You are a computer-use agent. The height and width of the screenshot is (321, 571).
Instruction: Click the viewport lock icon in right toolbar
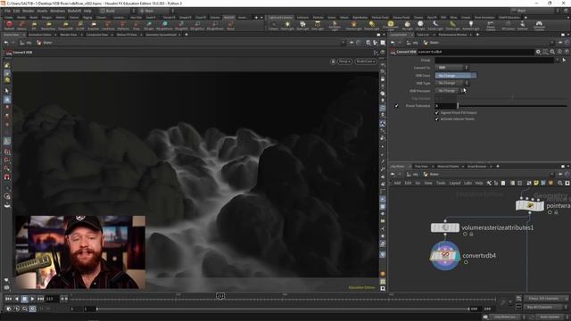point(383,79)
